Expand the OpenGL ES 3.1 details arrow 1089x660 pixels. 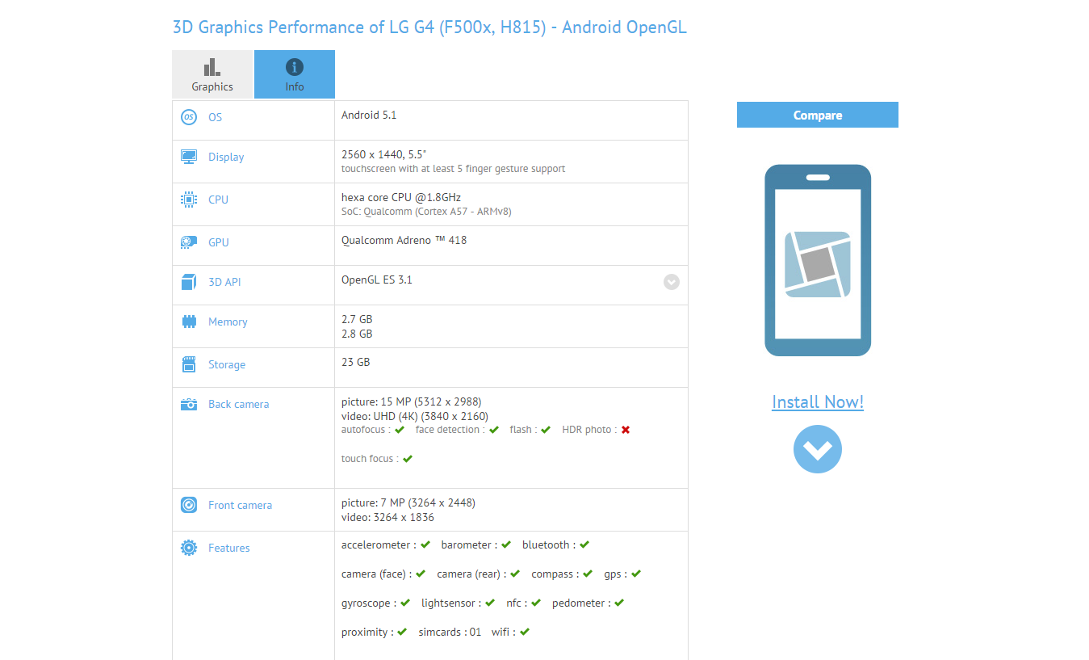[x=672, y=282]
